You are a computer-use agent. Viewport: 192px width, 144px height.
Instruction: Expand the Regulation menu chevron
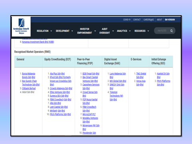(x=51, y=31)
